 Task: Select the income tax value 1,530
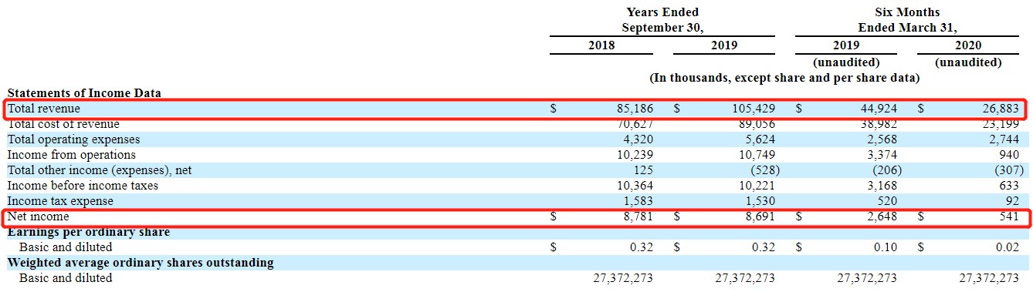click(x=760, y=201)
